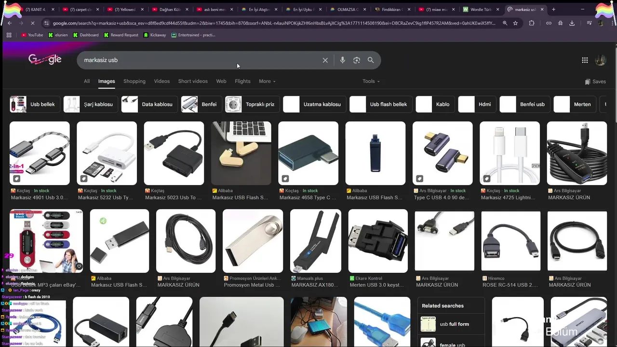The width and height of the screenshot is (617, 347).
Task: Open a new browser tab
Action: click(x=553, y=9)
